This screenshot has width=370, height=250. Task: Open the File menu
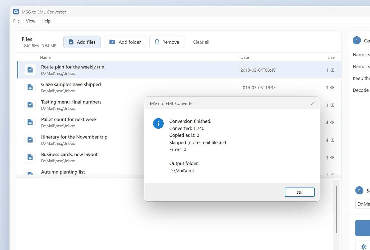pyautogui.click(x=16, y=21)
